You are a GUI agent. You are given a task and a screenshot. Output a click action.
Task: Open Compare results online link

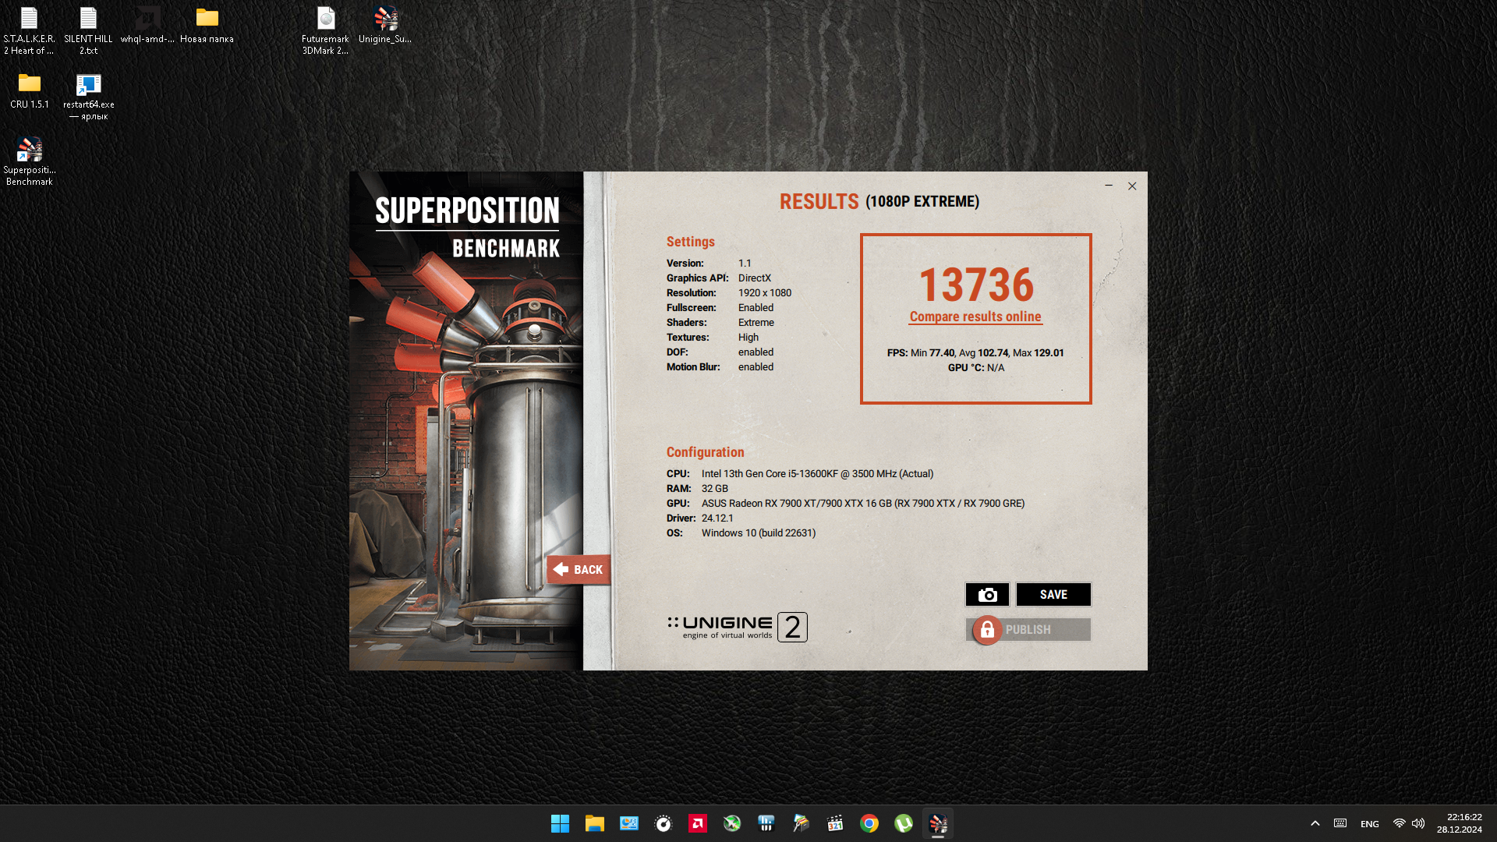[975, 317]
